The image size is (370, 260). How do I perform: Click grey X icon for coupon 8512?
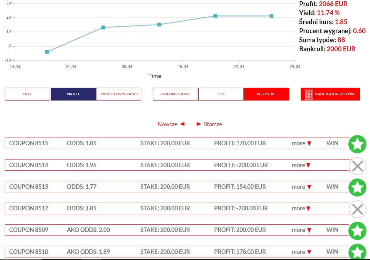pyautogui.click(x=357, y=209)
